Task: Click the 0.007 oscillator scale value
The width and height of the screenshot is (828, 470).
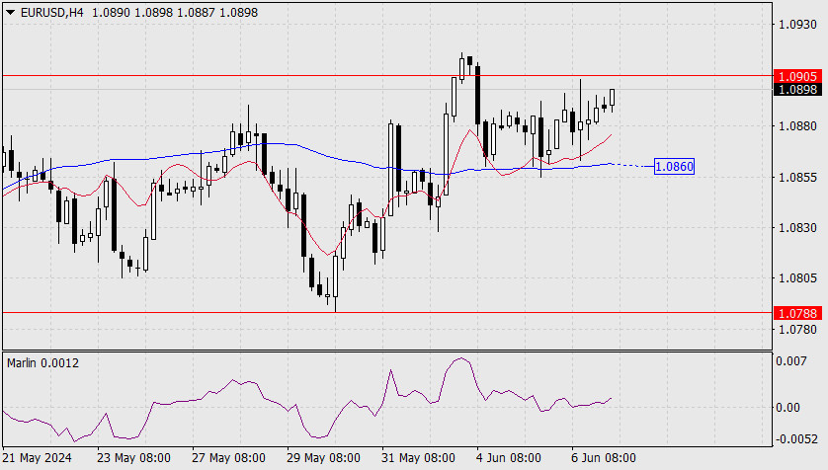Action: pos(791,361)
